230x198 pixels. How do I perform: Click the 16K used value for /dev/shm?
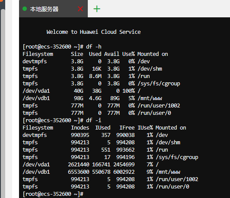coord(97,69)
